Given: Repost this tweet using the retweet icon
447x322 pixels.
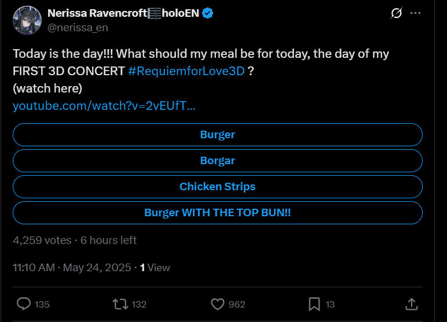Looking at the screenshot, I should click(119, 304).
